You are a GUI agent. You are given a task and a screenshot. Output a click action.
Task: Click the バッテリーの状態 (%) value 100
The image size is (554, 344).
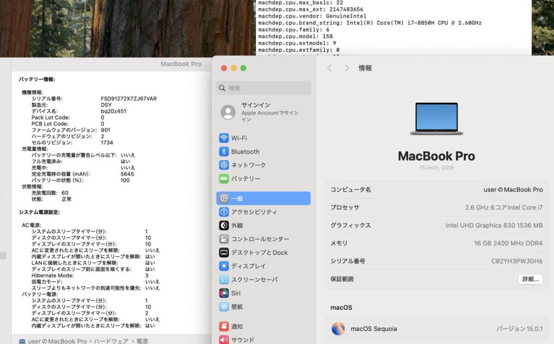(x=125, y=181)
